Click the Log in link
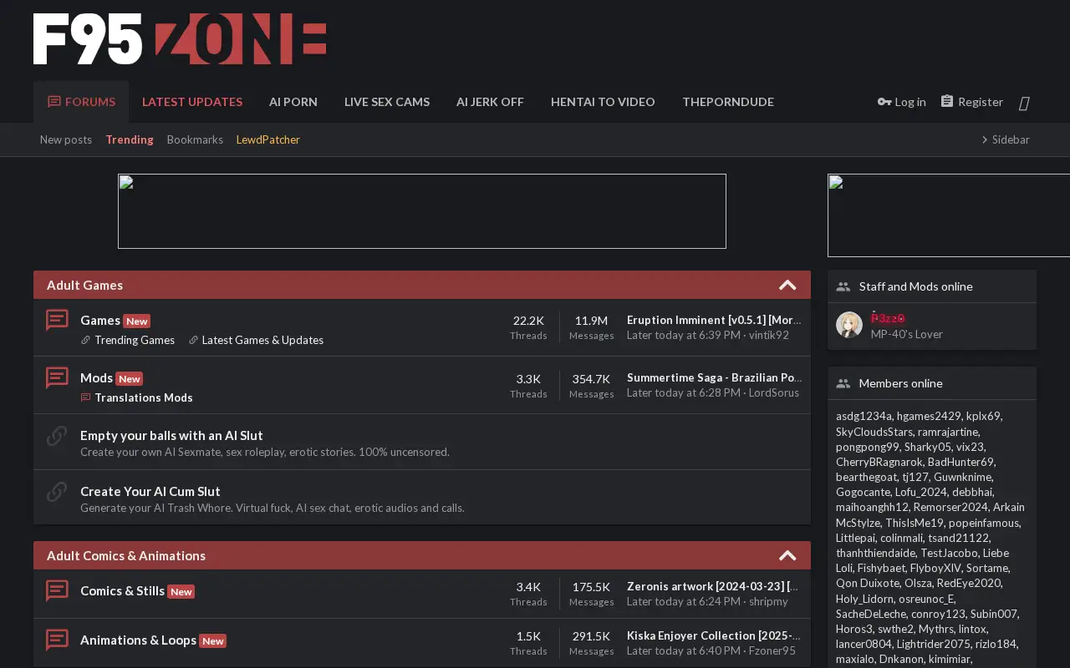 pos(902,102)
